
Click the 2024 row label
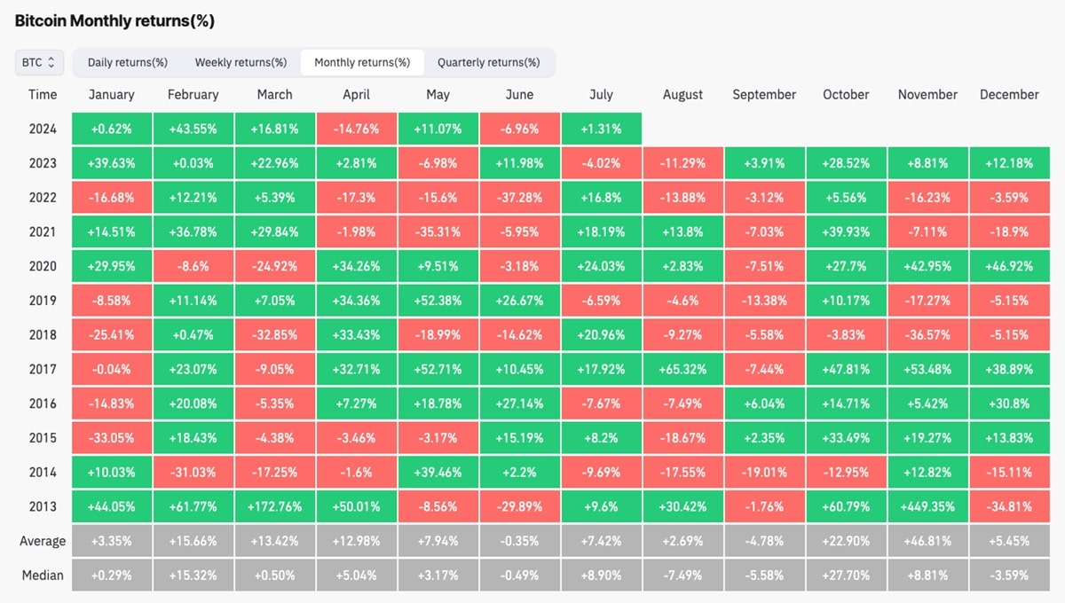(43, 129)
